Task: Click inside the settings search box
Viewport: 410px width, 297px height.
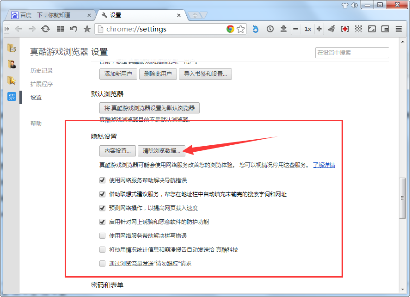Action: click(352, 53)
